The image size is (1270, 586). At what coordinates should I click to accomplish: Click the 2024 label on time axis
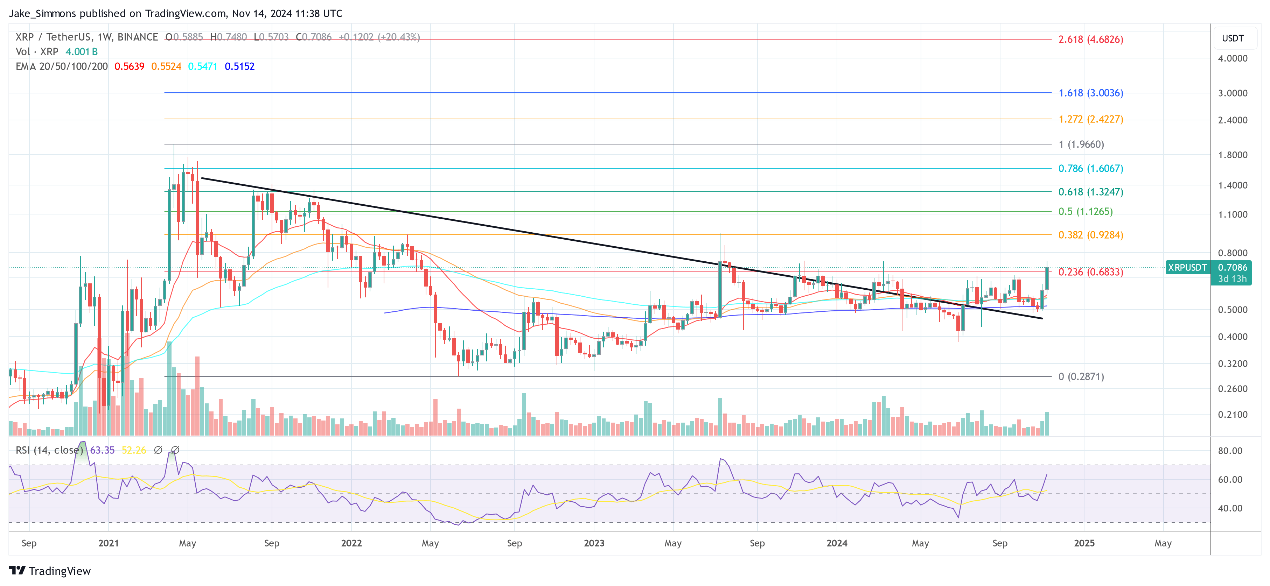pyautogui.click(x=837, y=543)
